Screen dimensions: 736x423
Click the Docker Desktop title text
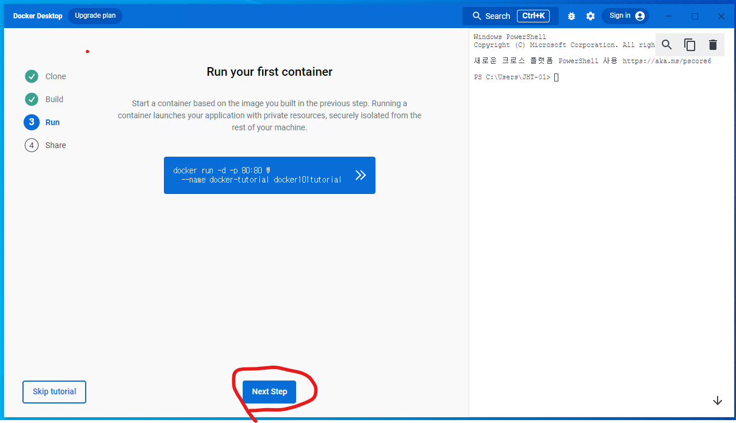coord(38,16)
